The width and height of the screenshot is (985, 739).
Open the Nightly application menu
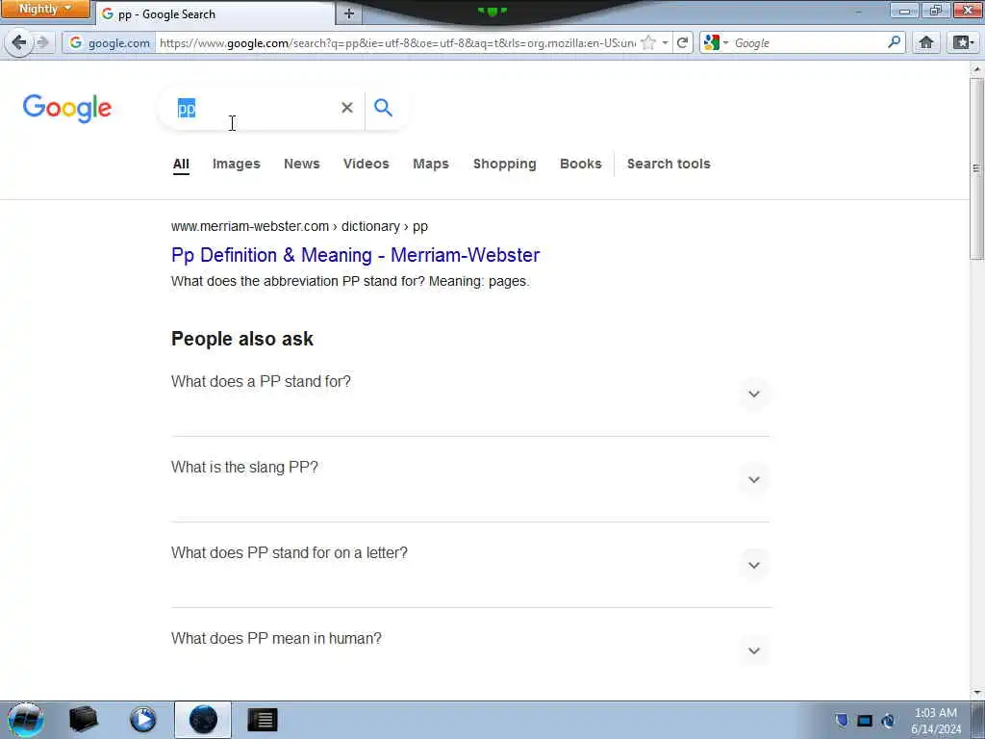point(45,9)
